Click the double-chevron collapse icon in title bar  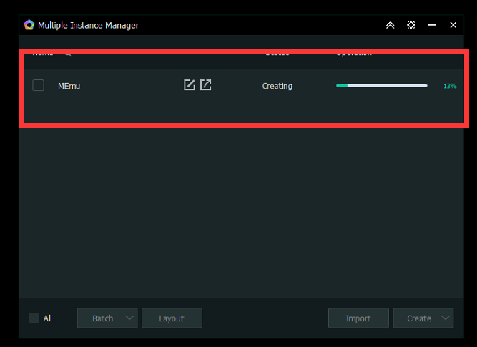(390, 25)
